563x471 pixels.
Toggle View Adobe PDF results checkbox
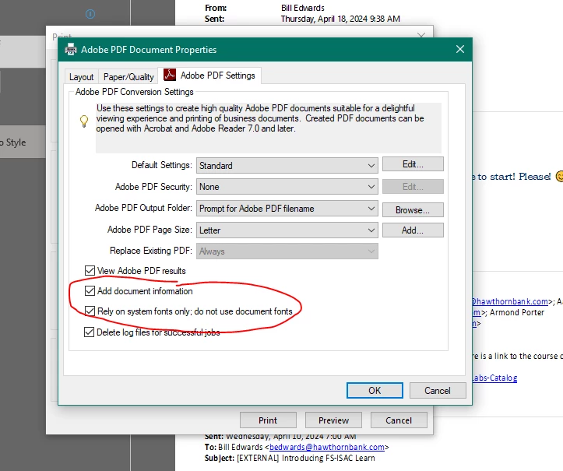(90, 270)
